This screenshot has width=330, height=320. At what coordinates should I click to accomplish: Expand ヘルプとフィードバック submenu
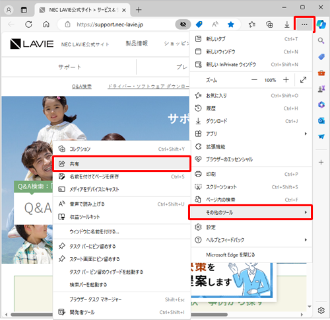tap(251, 240)
